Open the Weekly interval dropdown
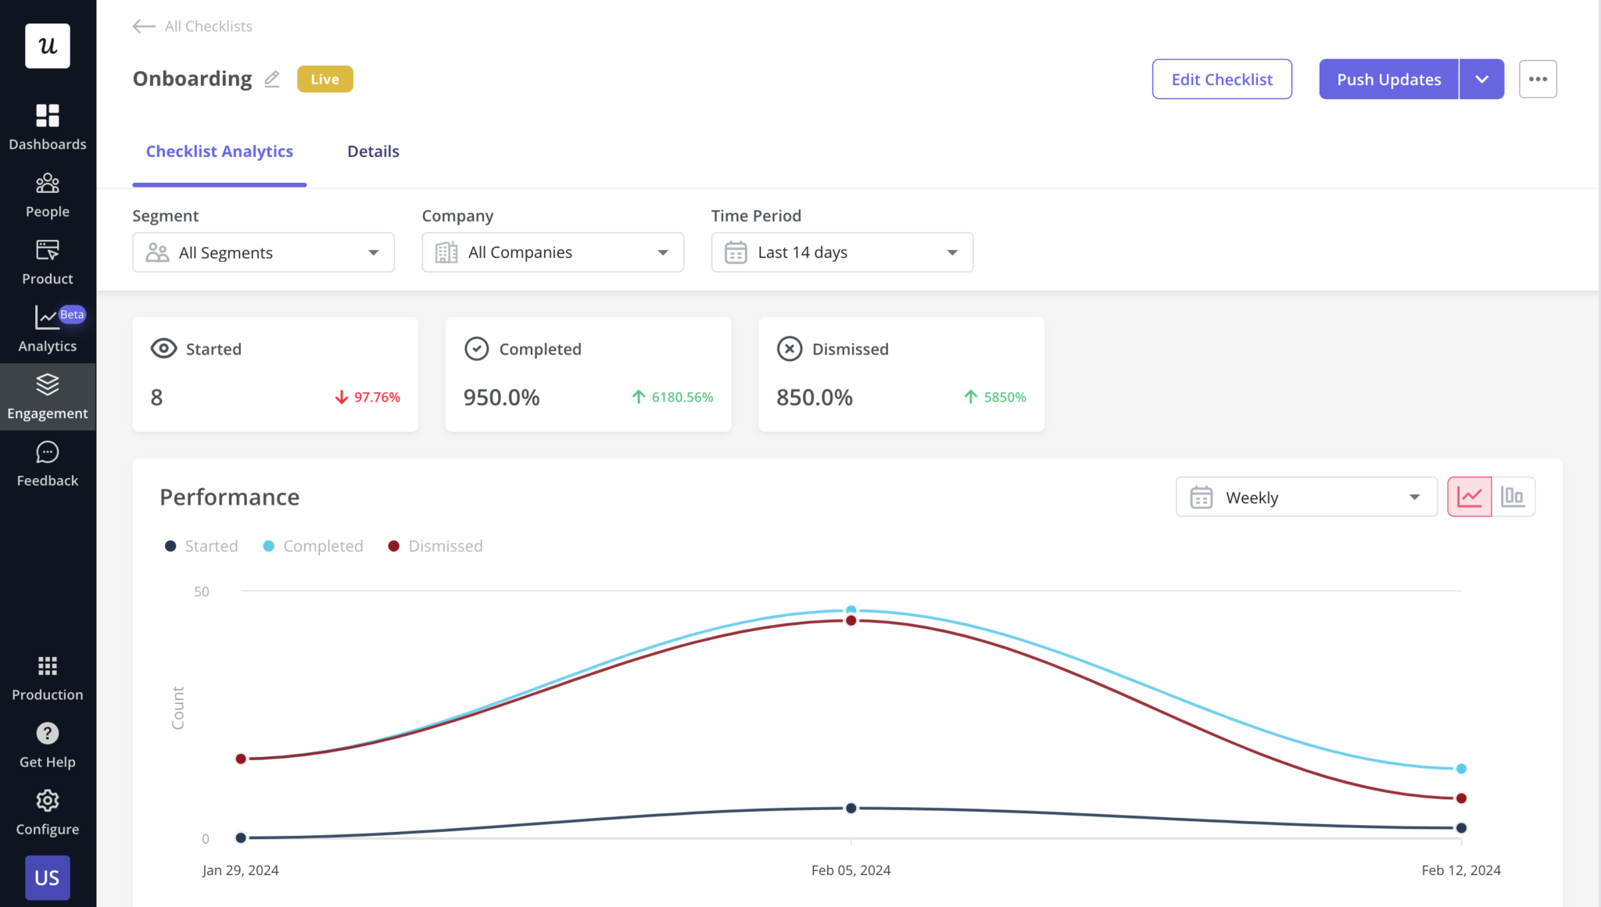The height and width of the screenshot is (907, 1601). click(x=1306, y=497)
